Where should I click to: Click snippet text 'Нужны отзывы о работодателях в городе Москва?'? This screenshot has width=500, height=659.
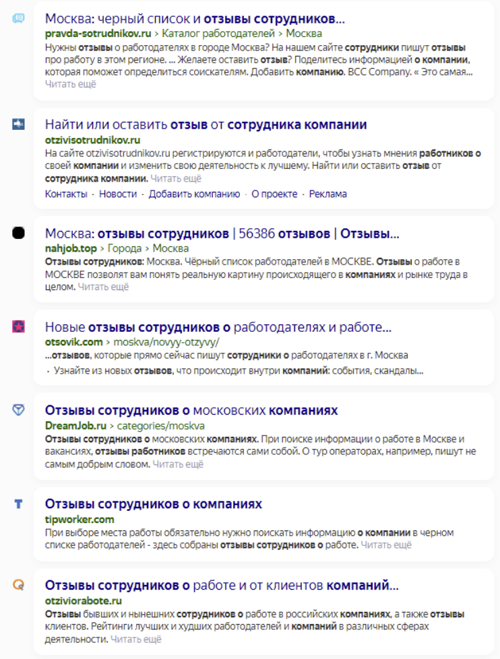156,48
